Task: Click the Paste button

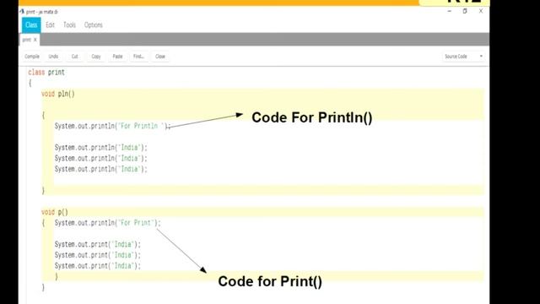Action: pos(117,57)
